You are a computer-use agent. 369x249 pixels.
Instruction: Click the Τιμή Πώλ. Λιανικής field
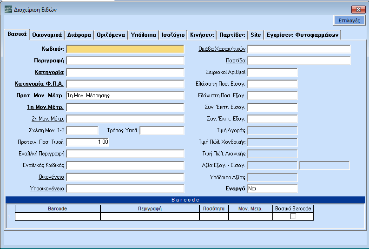click(x=272, y=154)
